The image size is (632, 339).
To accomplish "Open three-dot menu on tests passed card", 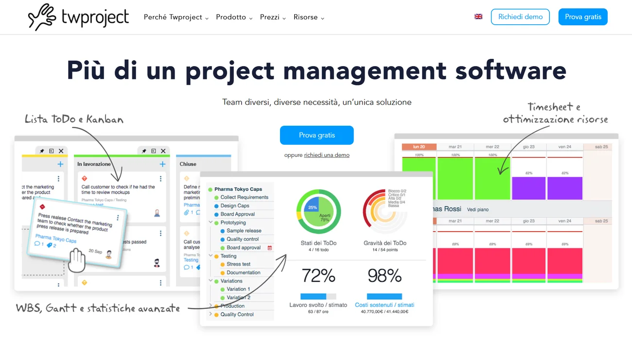I will [x=161, y=233].
